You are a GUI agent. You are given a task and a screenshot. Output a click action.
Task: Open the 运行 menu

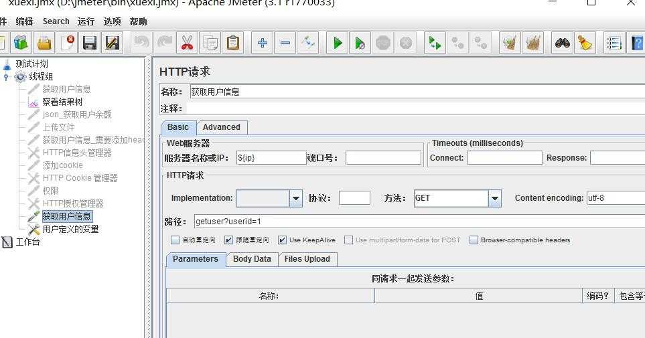point(86,21)
